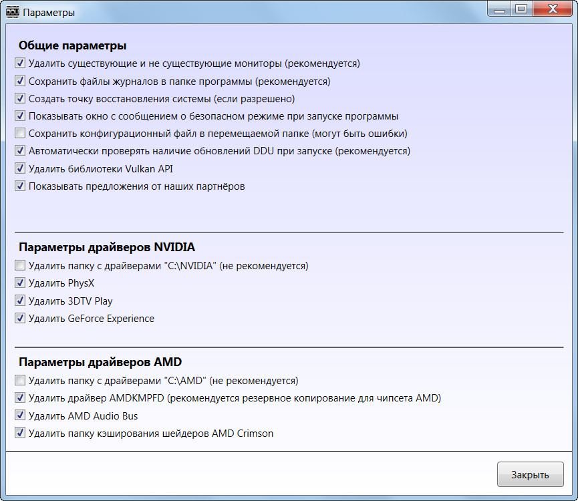Click the "Параметры драйверов NVIDIA" heading
Viewport: 578px width, 501px height.
point(107,246)
